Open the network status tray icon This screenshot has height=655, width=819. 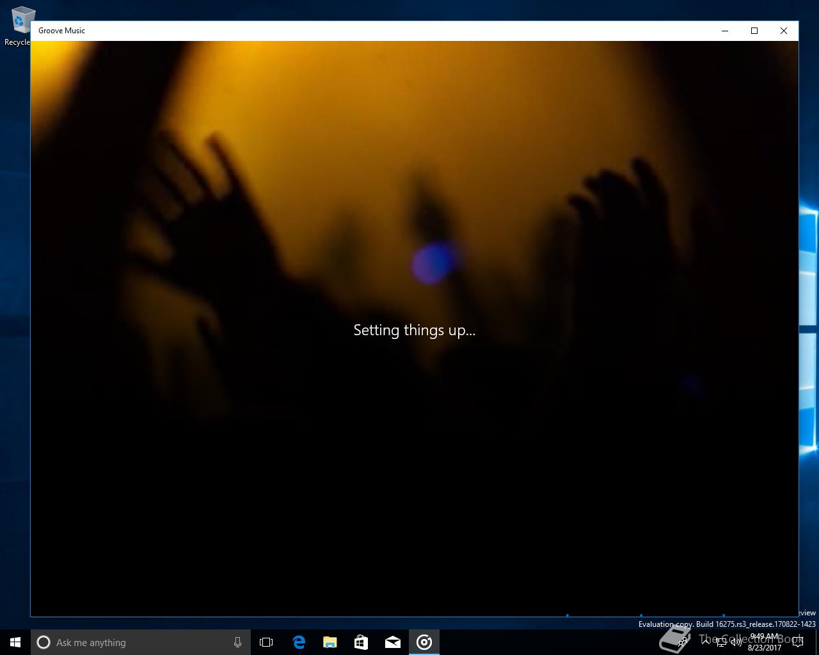(721, 642)
